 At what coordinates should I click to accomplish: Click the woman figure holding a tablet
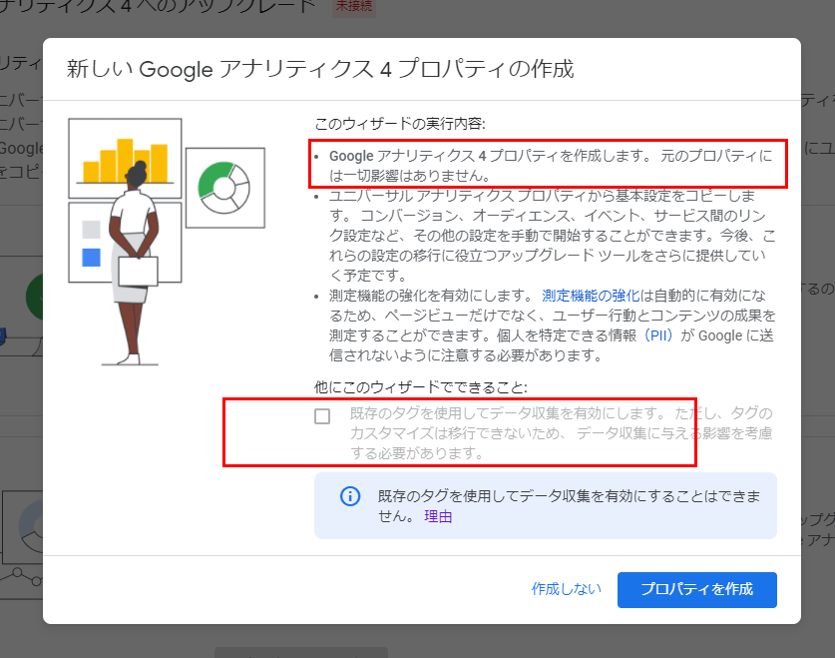pos(135,262)
